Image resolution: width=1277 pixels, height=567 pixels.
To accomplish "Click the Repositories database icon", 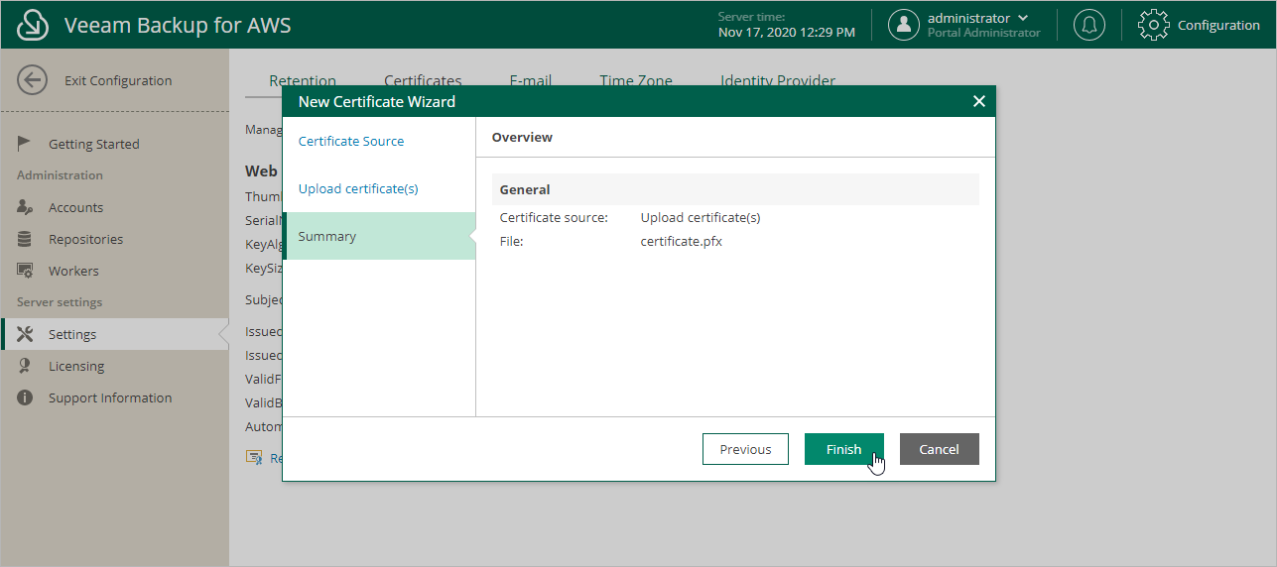I will tap(25, 239).
